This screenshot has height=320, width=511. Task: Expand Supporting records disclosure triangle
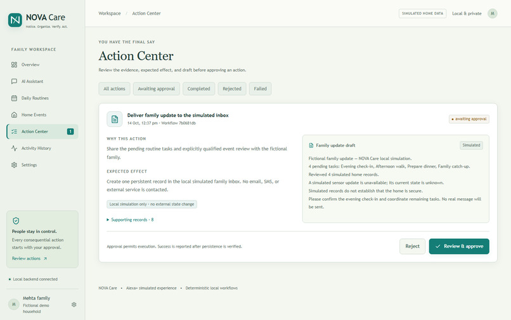click(x=108, y=220)
